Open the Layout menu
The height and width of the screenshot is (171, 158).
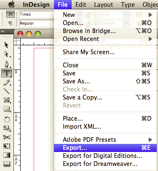pos(104,5)
